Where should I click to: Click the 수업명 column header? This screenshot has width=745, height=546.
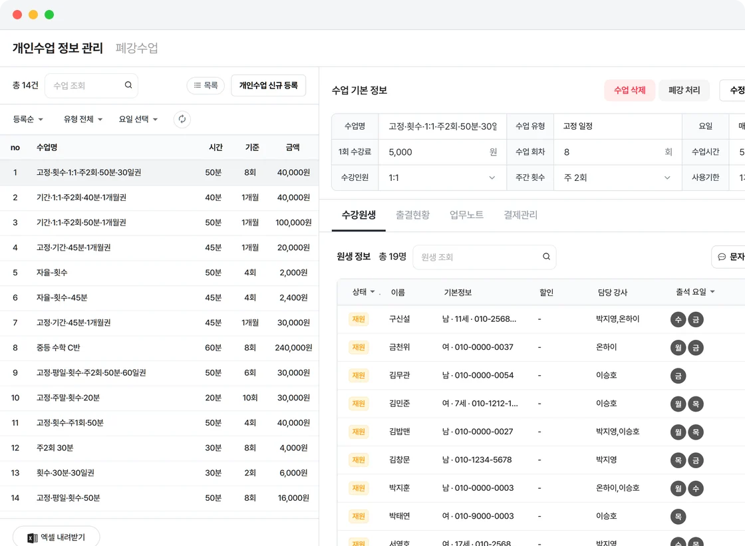[47, 148]
